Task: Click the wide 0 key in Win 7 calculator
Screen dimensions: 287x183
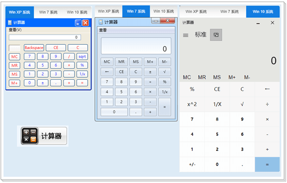Action: [x=114, y=112]
